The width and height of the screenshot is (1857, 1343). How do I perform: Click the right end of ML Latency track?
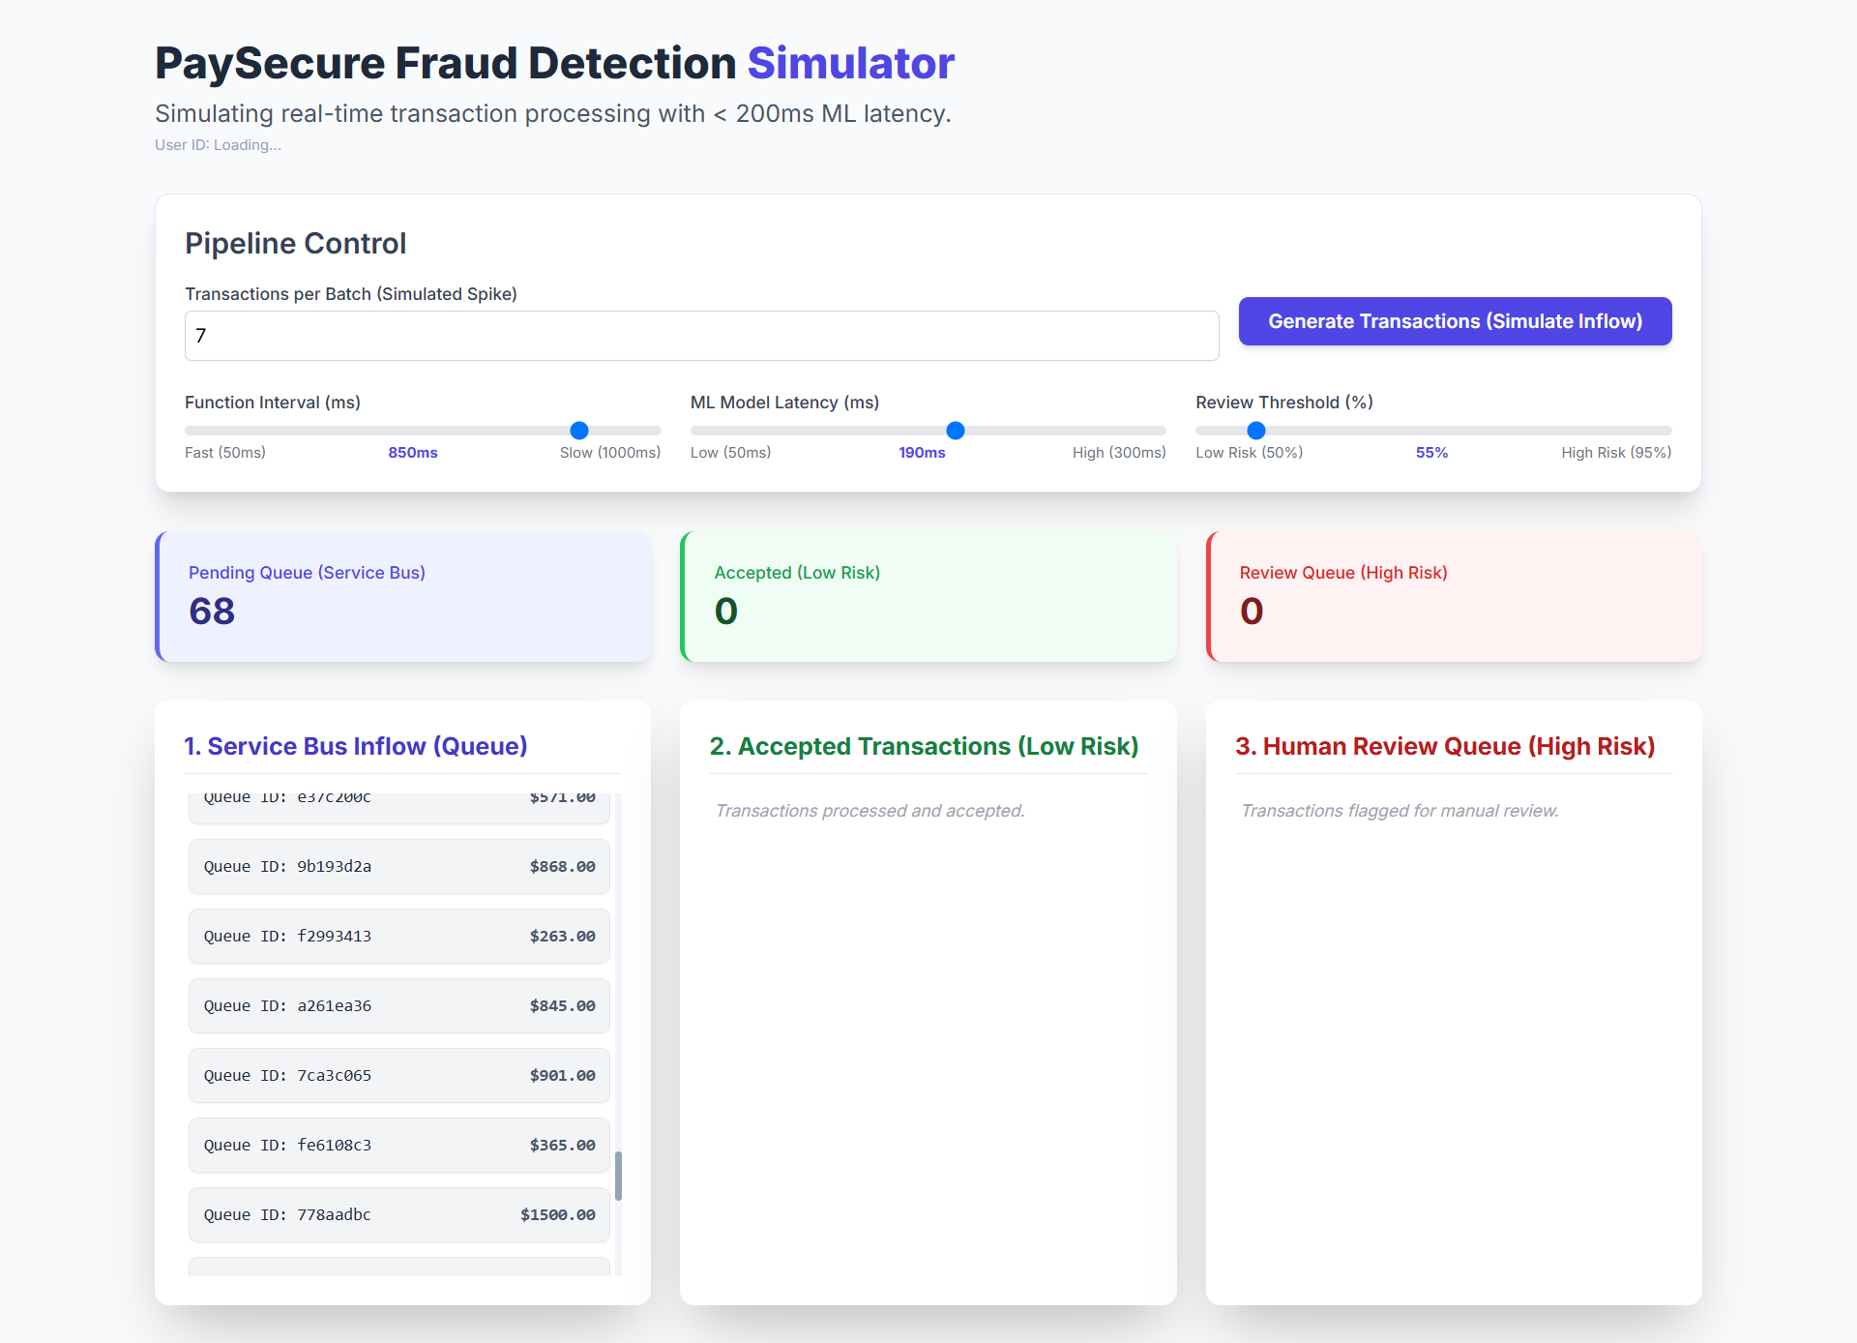click(x=1160, y=431)
